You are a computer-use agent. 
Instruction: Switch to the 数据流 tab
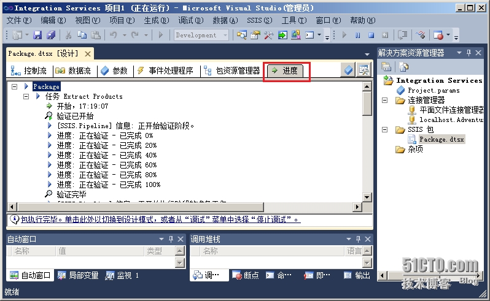pyautogui.click(x=73, y=70)
